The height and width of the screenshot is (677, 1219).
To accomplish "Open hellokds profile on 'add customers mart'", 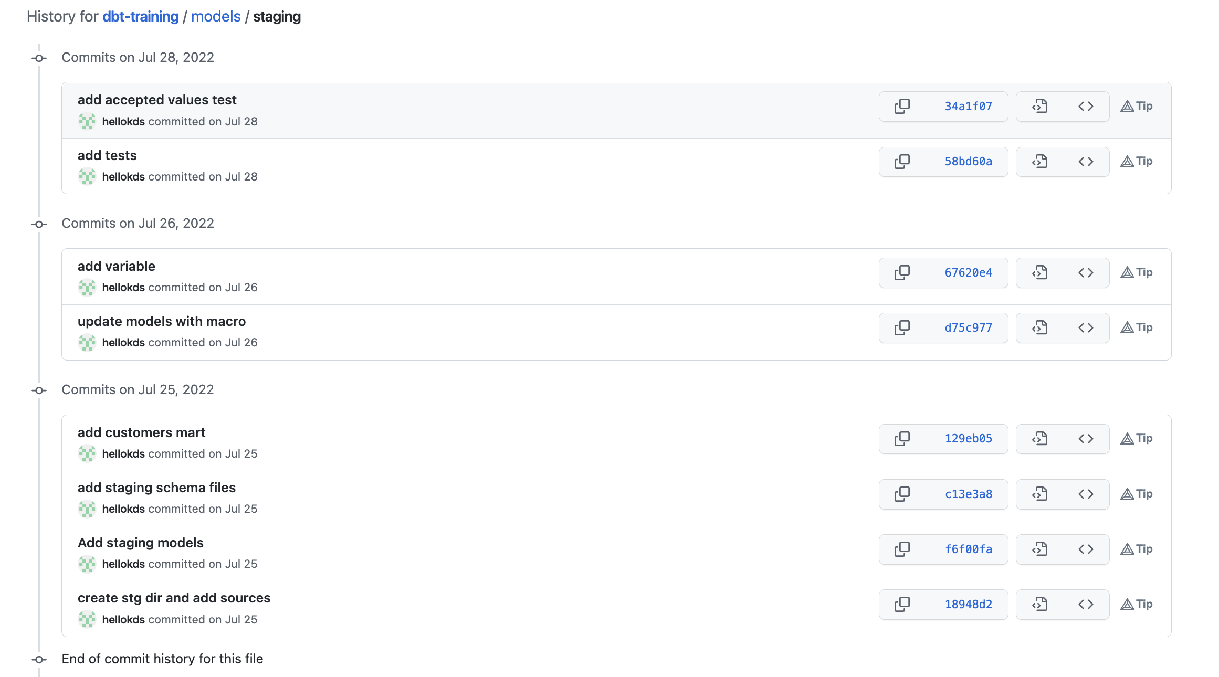I will pos(123,454).
